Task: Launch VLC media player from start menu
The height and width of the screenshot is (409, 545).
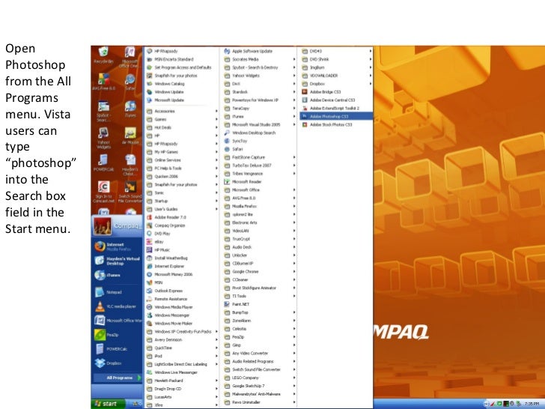Action: [x=117, y=306]
